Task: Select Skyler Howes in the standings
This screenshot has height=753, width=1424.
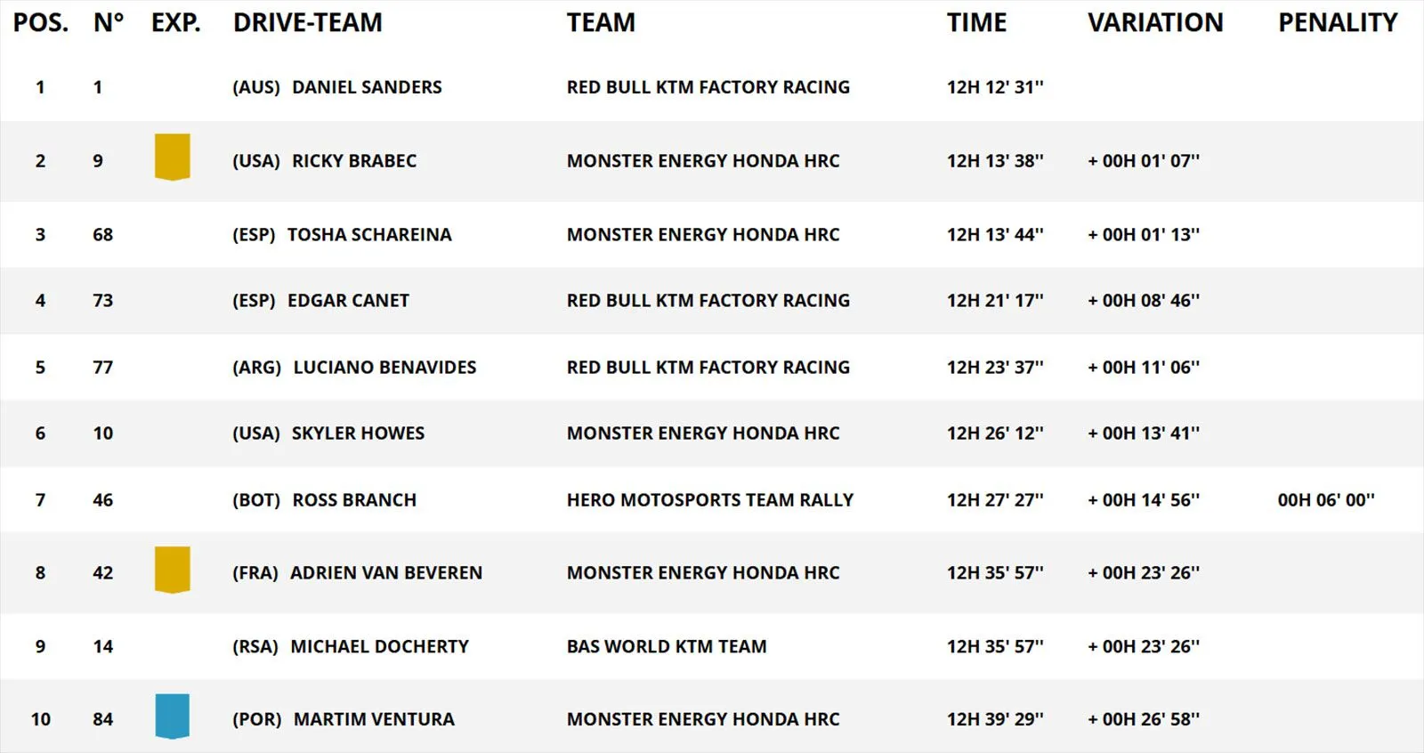Action: [x=358, y=433]
